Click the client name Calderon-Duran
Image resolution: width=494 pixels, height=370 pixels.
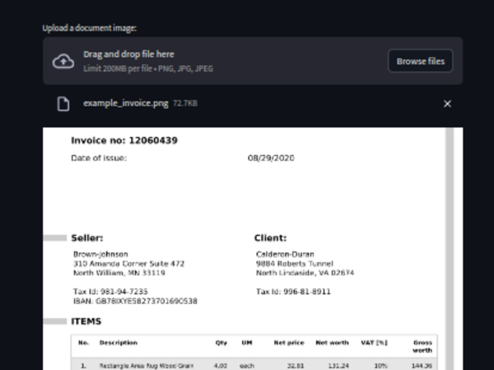[x=285, y=254]
